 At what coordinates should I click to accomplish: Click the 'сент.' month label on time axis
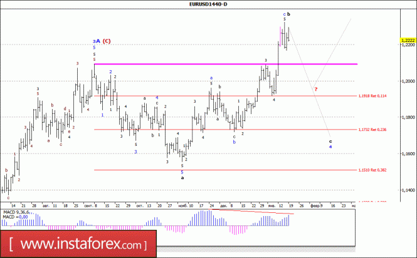pyautogui.click(x=88, y=205)
